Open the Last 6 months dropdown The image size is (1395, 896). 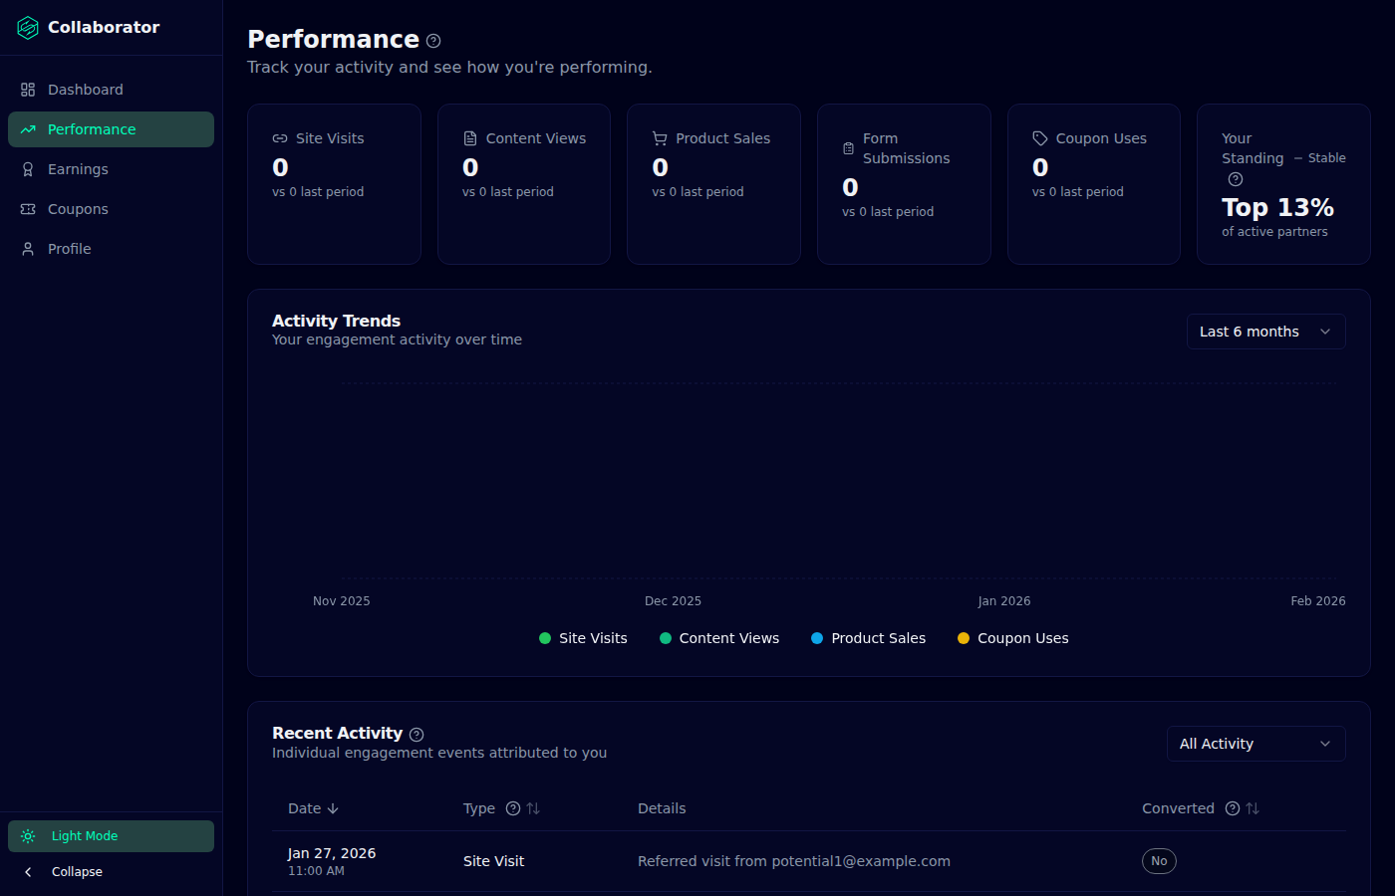1266,332
